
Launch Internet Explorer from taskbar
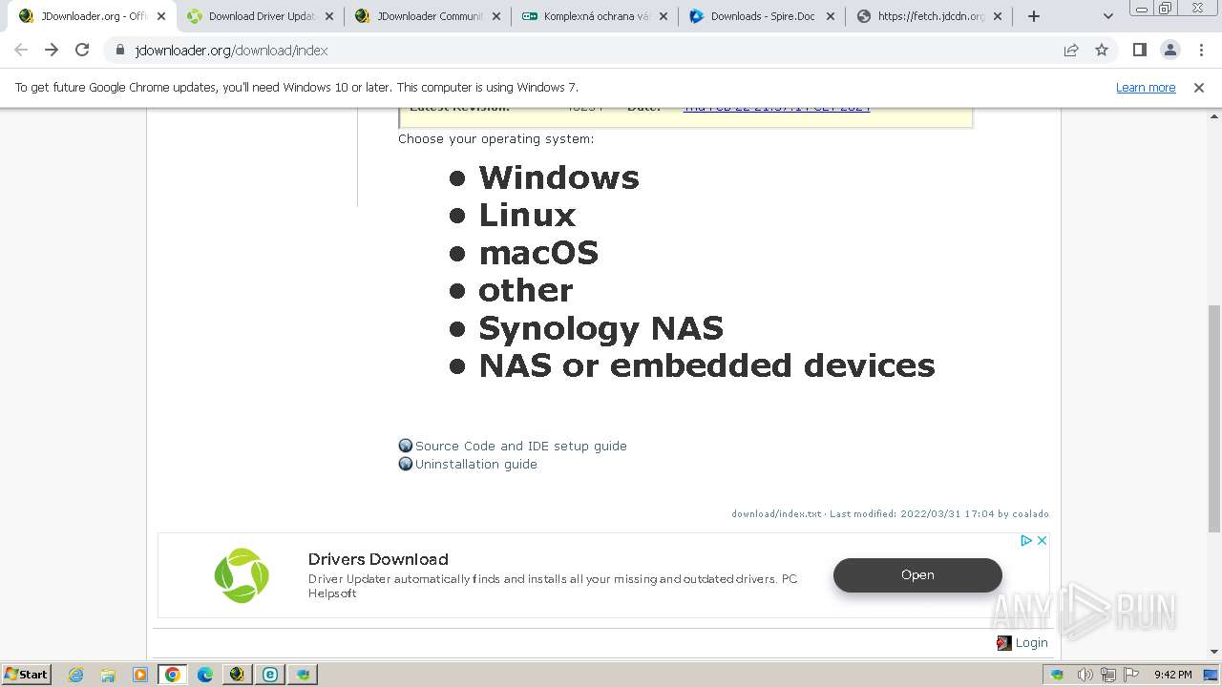point(76,675)
